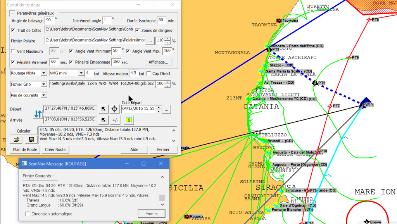Select the Taormina marker icon on map
Image resolution: width=397 pixels, height=224 pixels.
point(279,21)
